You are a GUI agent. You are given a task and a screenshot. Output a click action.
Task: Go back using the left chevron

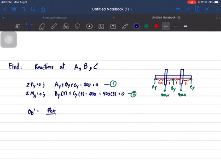5,9
